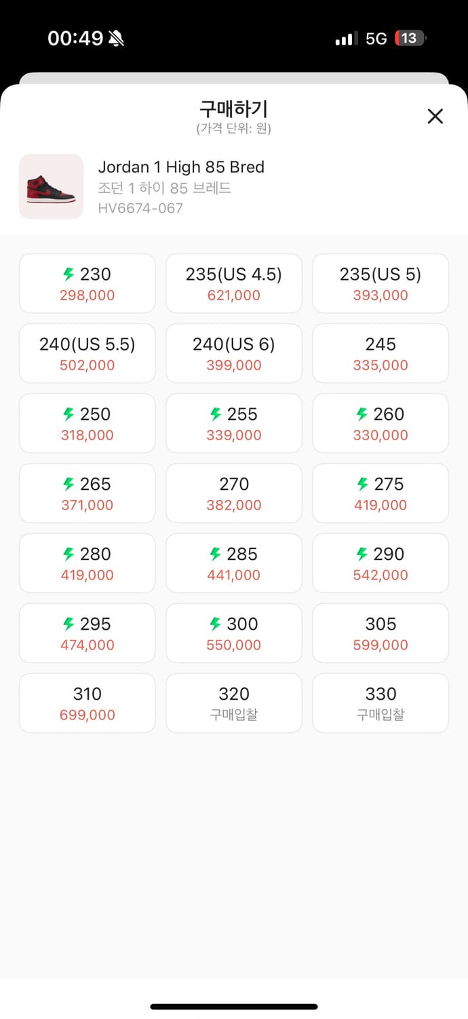Select size 310 for 699,000
The image size is (468, 1019).
(87, 703)
